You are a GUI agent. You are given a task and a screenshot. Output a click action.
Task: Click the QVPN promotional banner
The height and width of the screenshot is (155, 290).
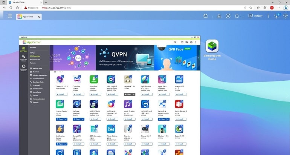click(125, 58)
